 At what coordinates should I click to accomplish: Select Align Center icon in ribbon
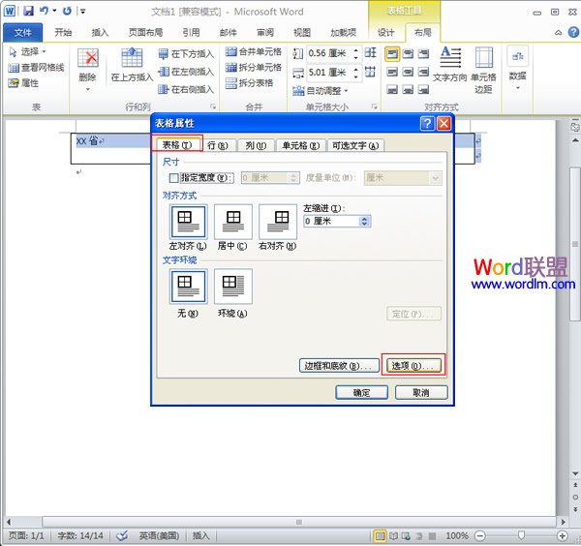click(x=408, y=72)
